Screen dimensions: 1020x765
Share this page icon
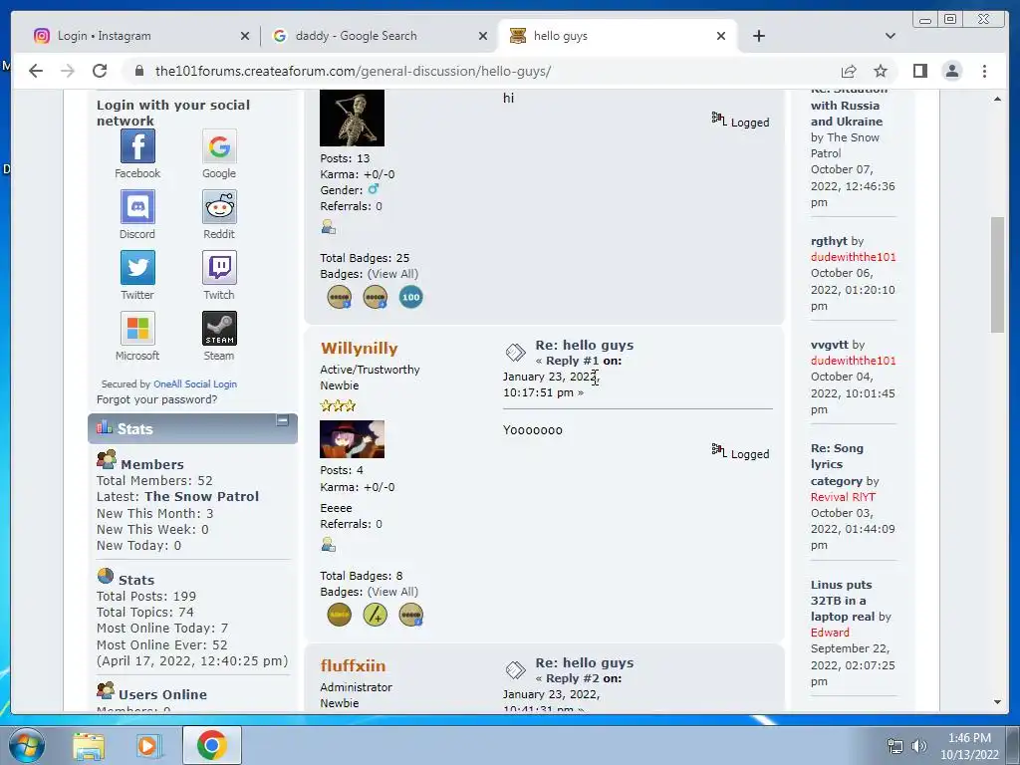(849, 71)
